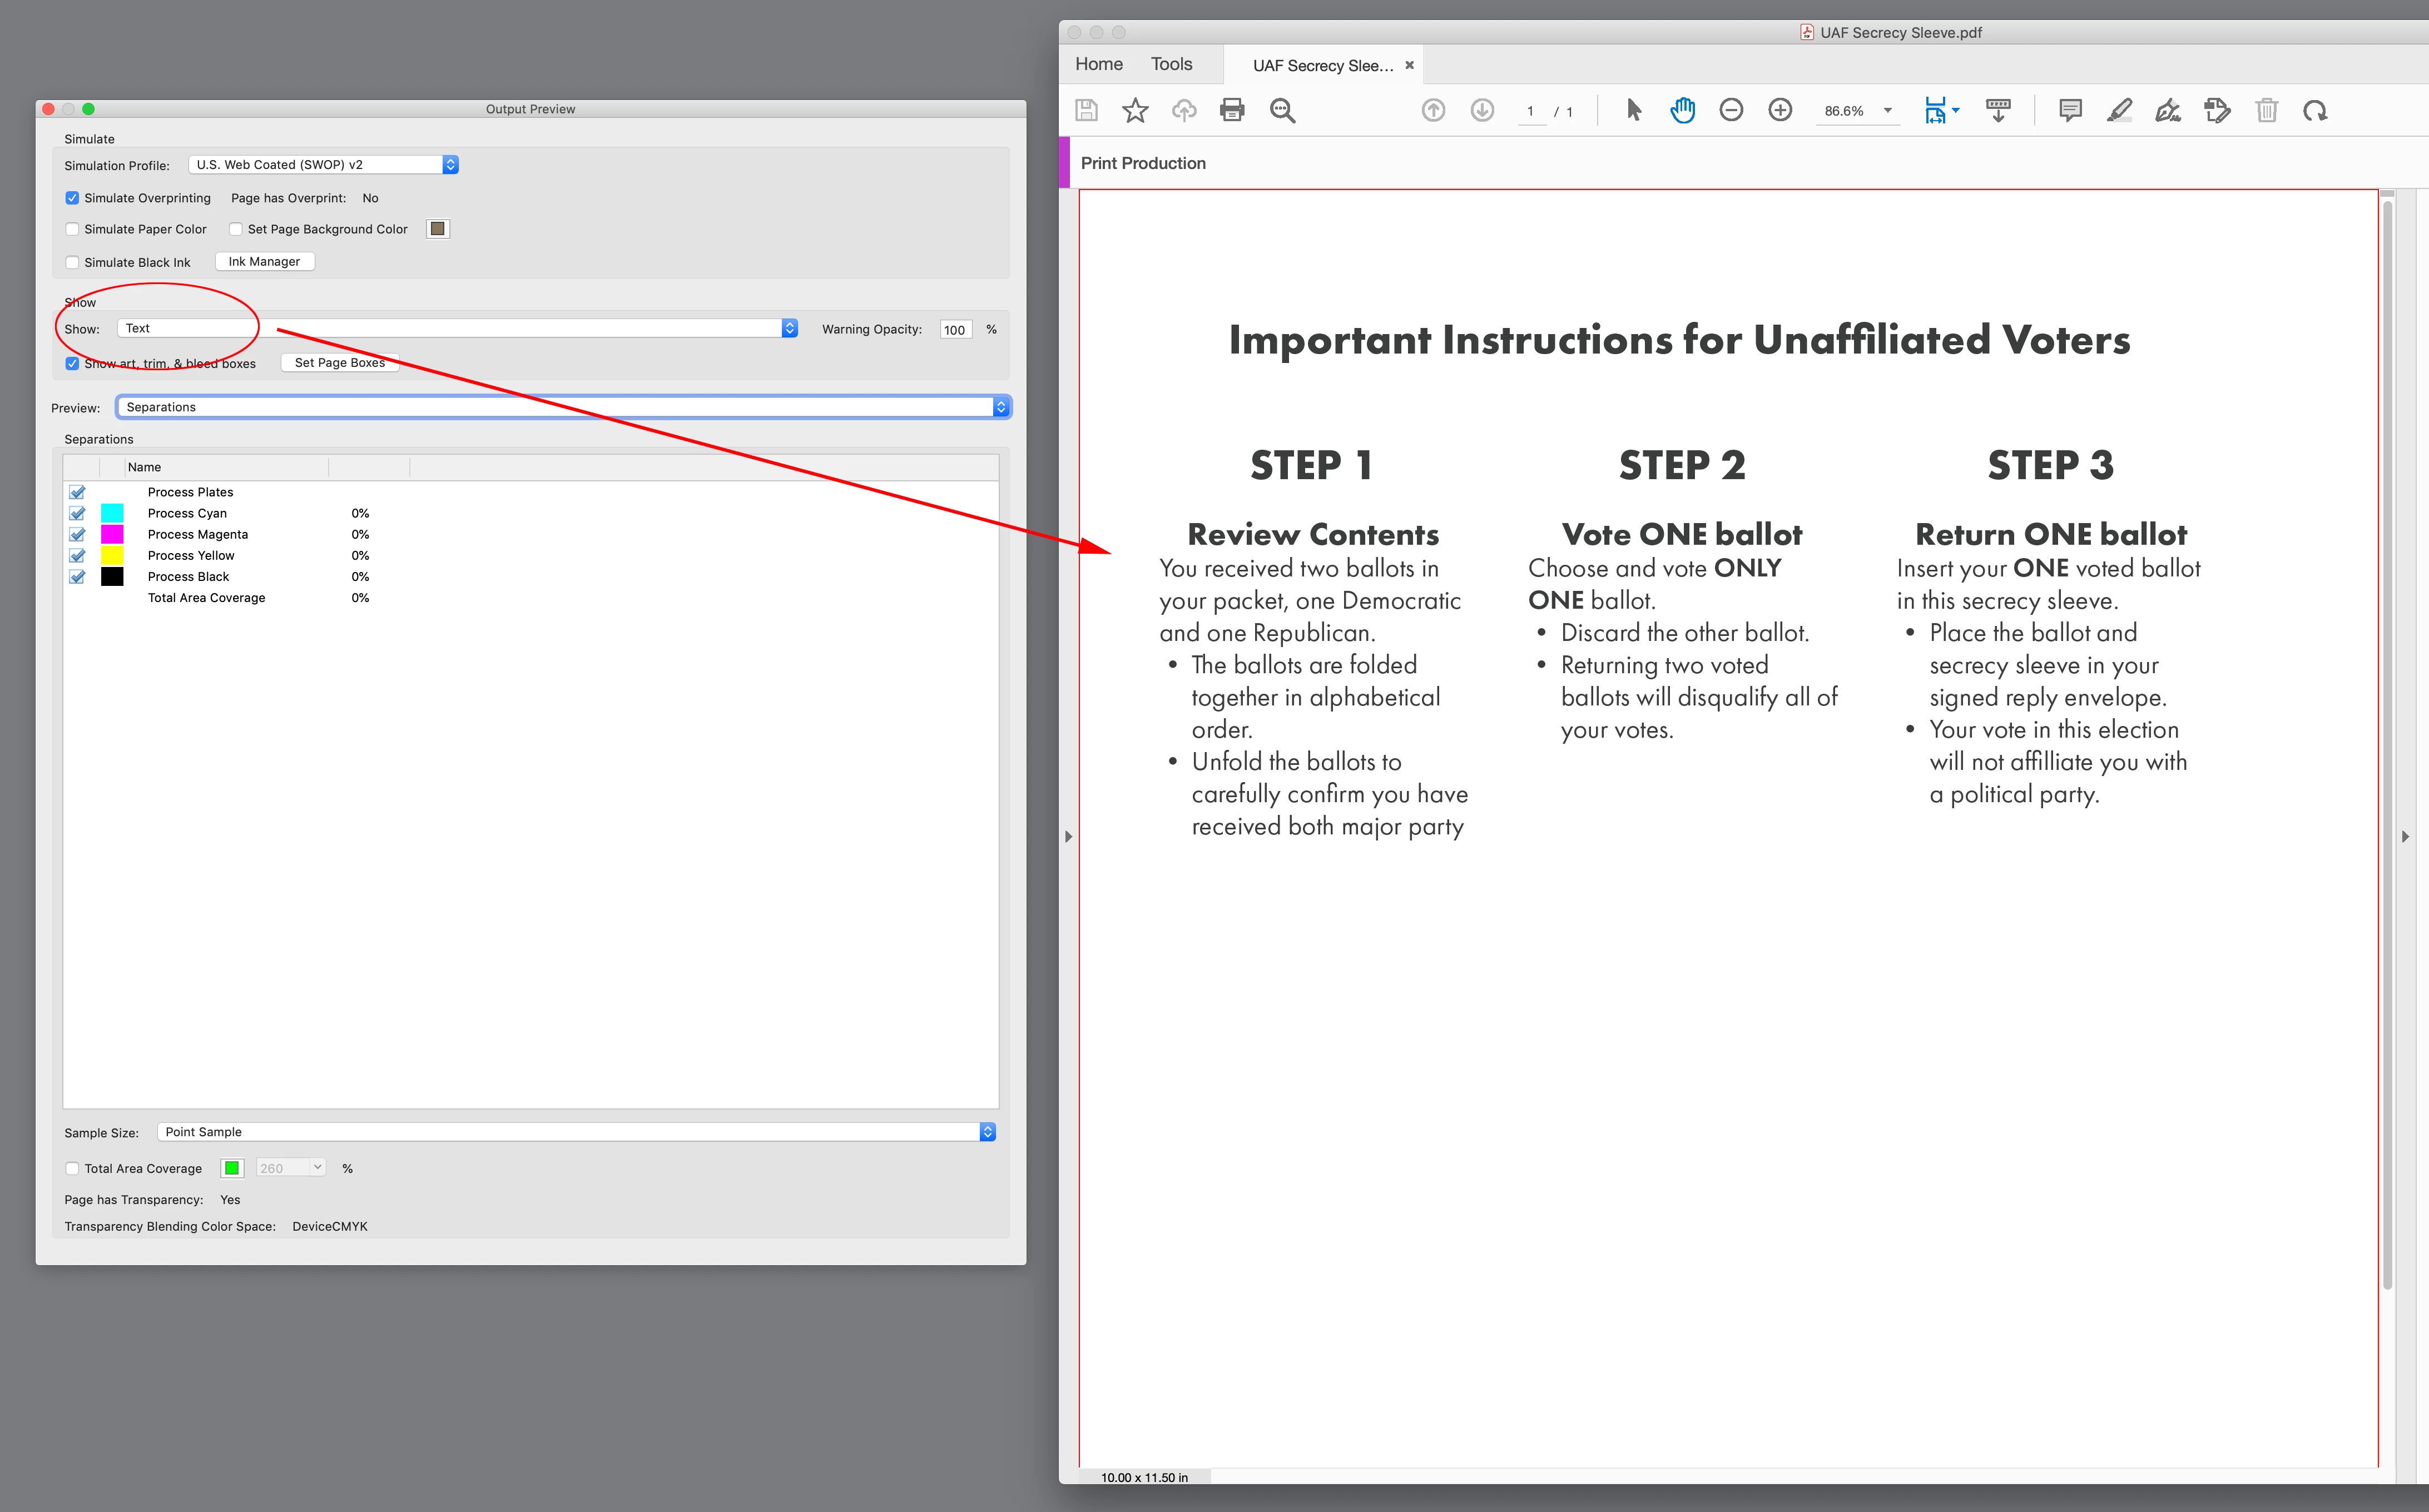Image resolution: width=2429 pixels, height=1512 pixels.
Task: Click the star Bookmark icon
Action: tap(1134, 110)
